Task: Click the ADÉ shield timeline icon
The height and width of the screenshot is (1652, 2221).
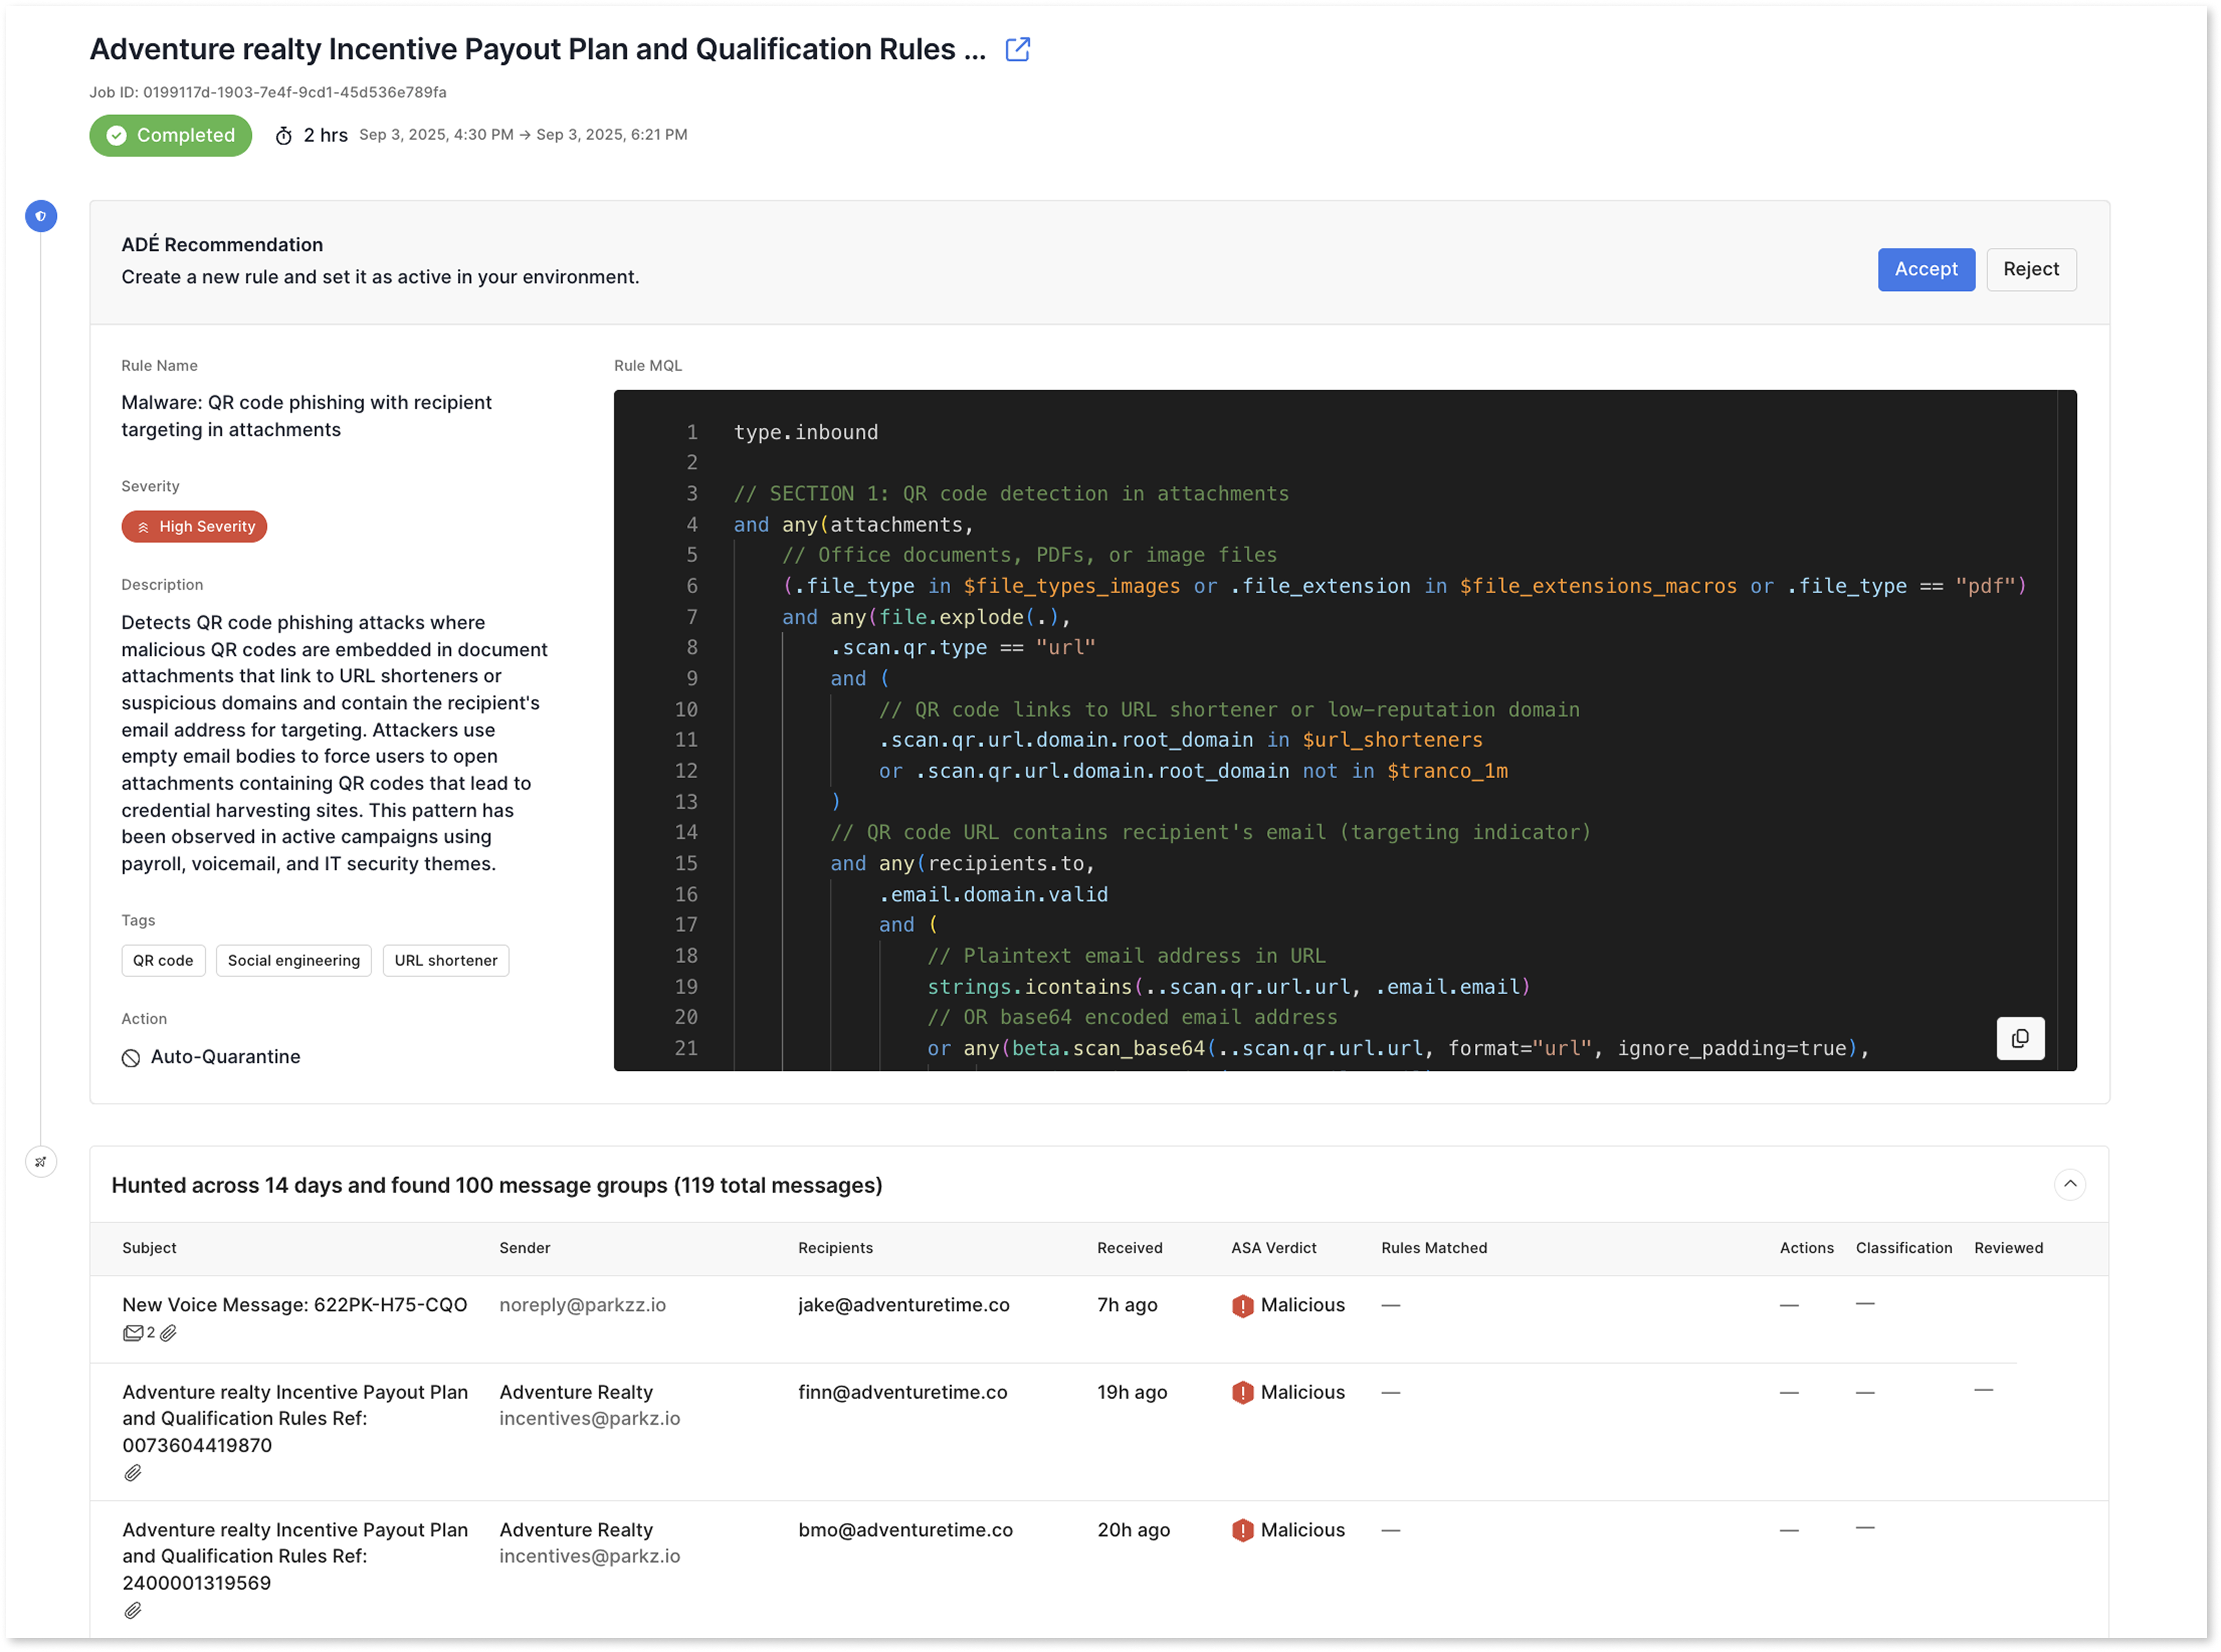Action: pos(41,216)
